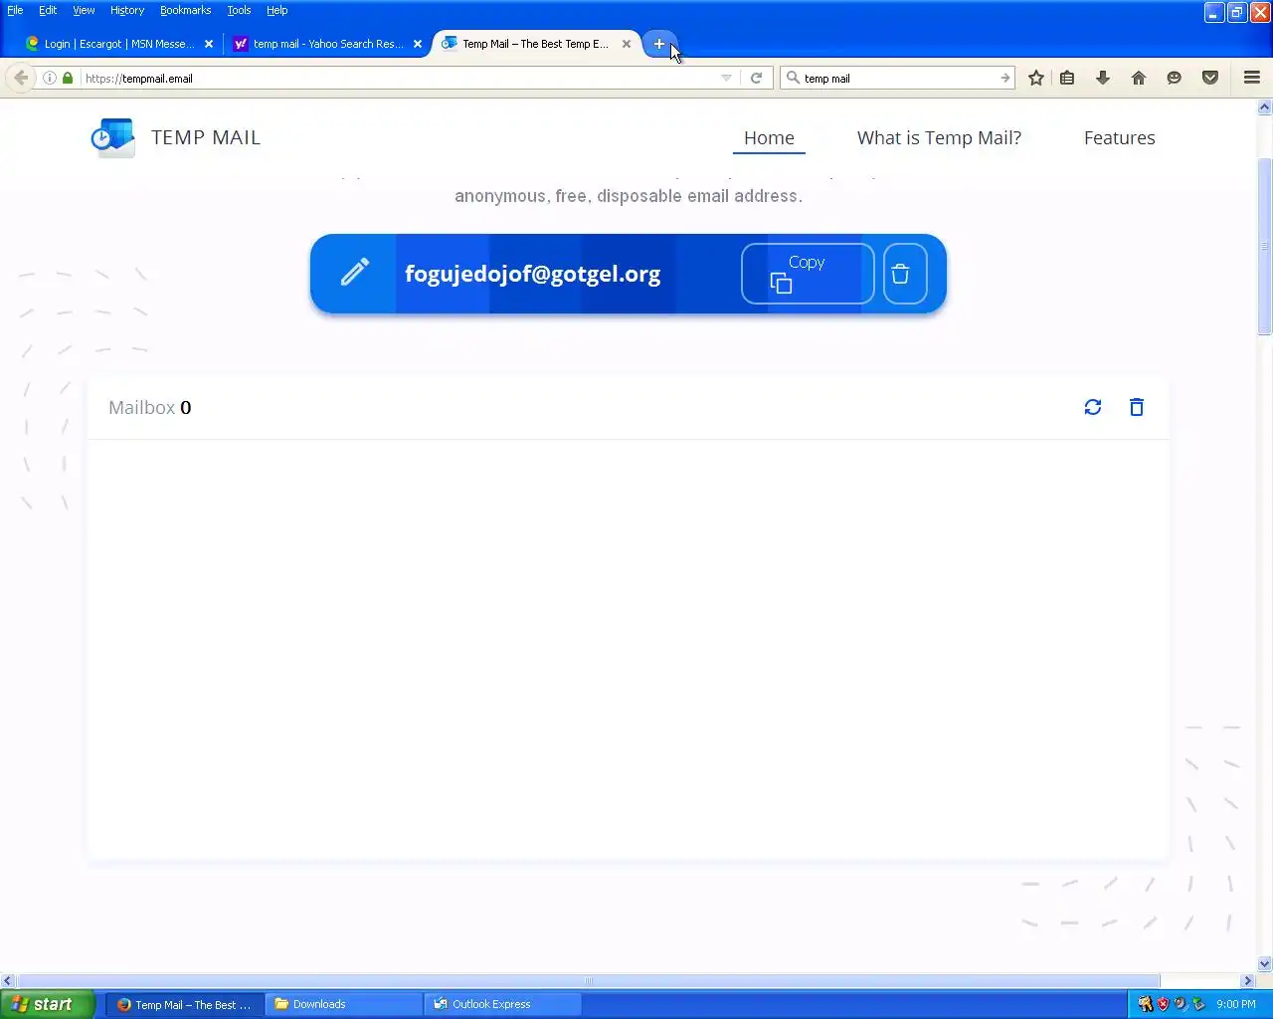Reload the current page
Viewport: 1273px width, 1019px height.
pyautogui.click(x=756, y=78)
